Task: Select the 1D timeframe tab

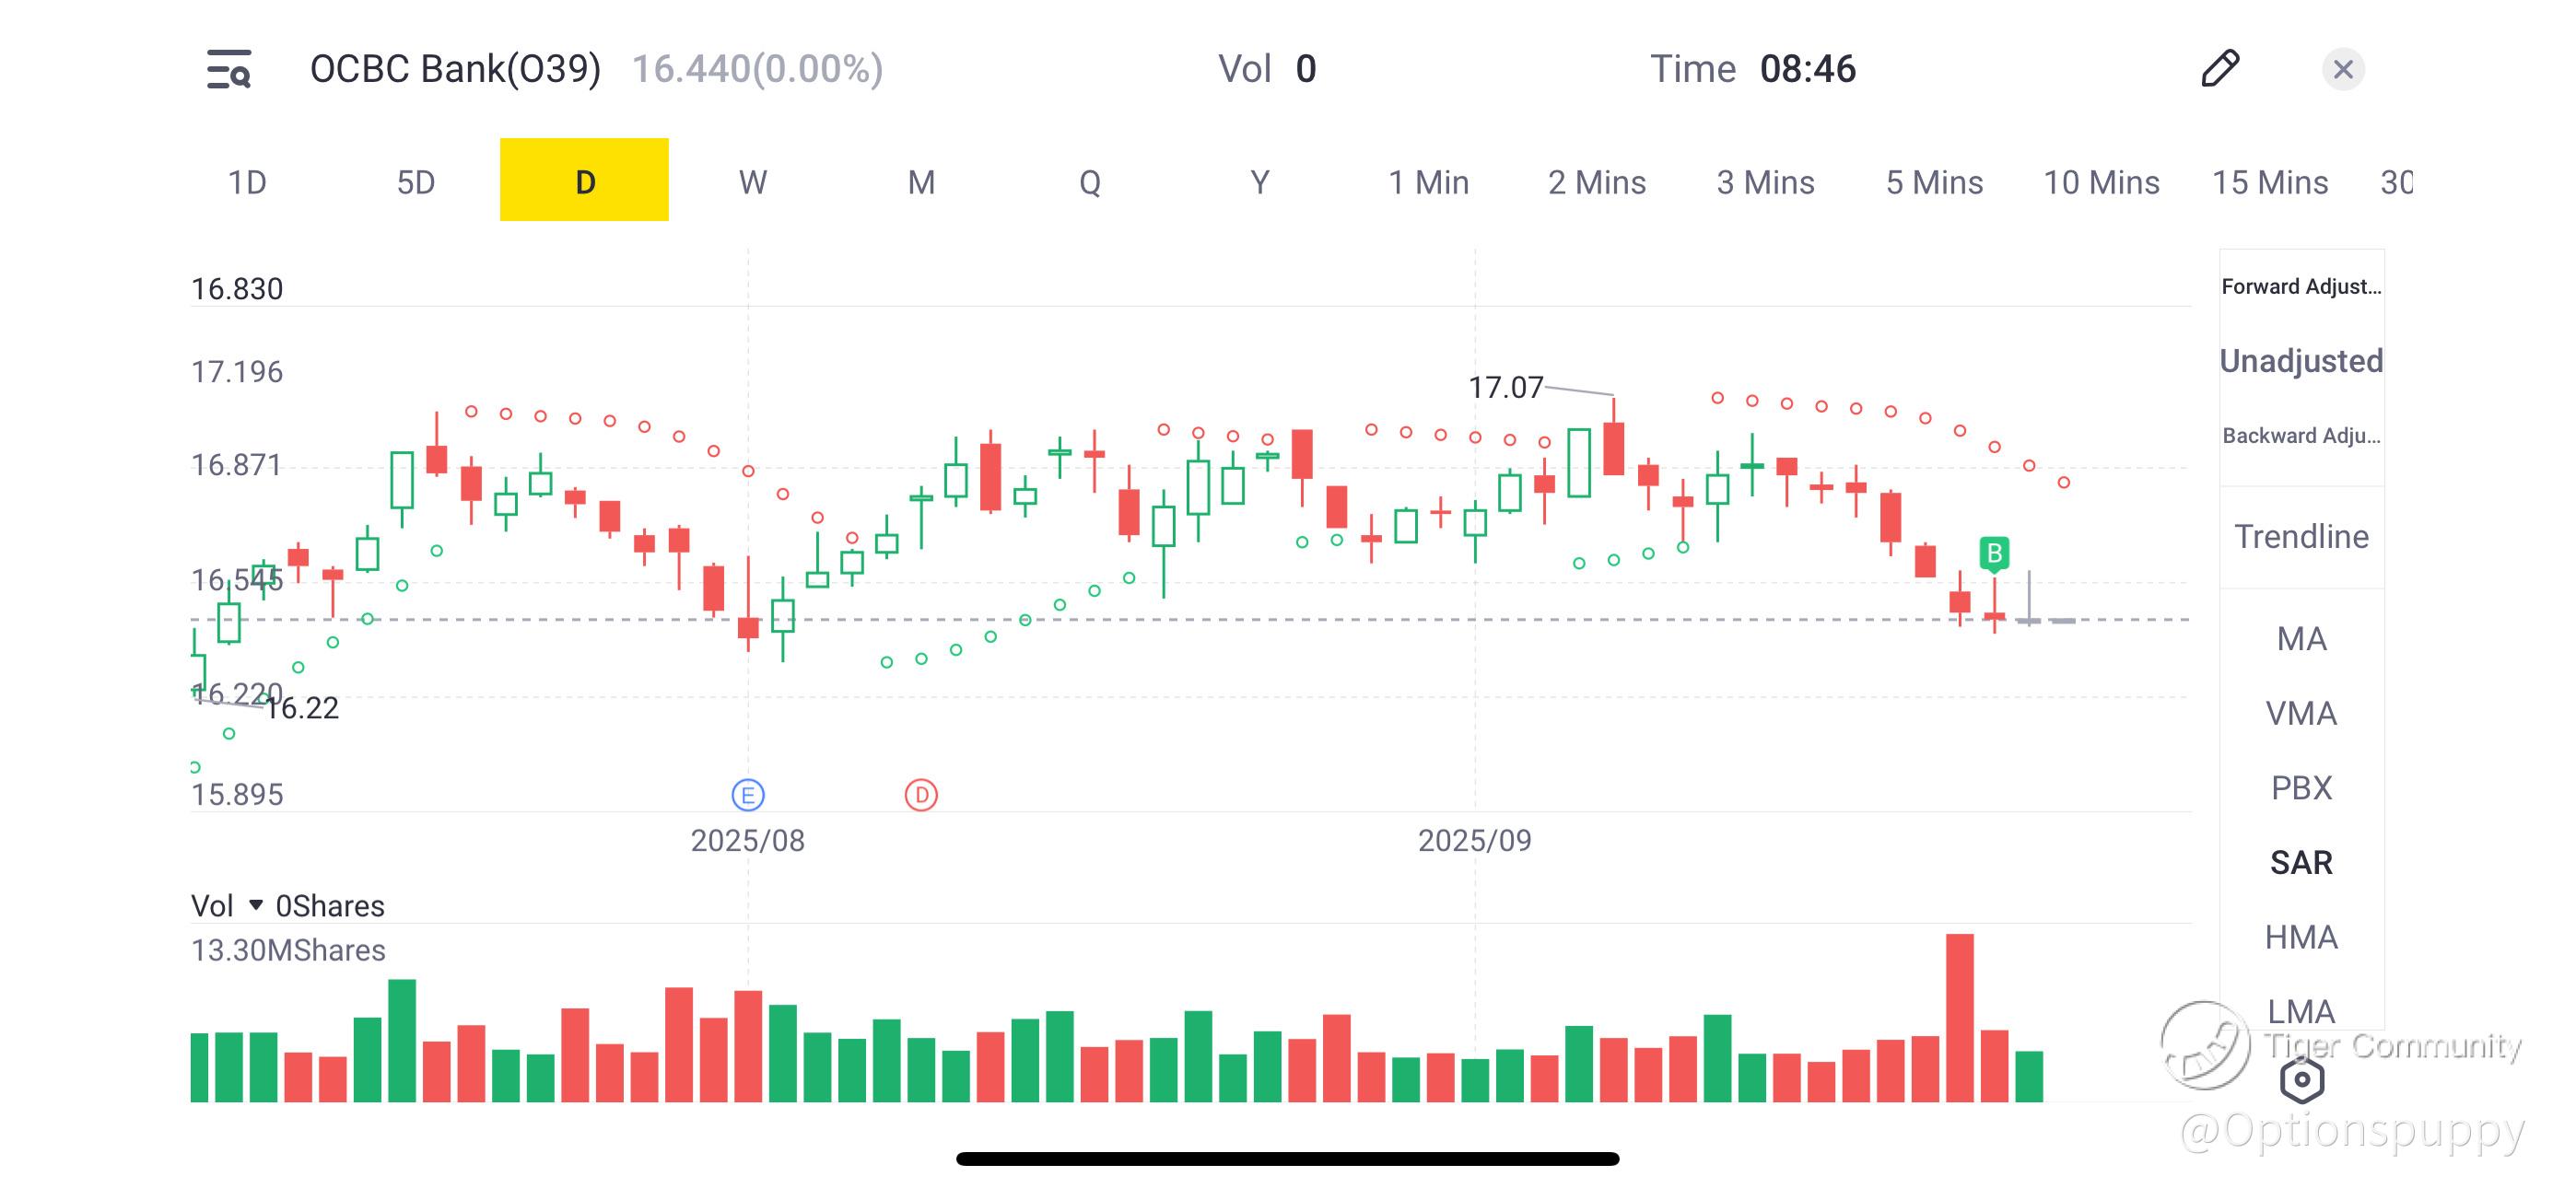Action: tap(247, 182)
